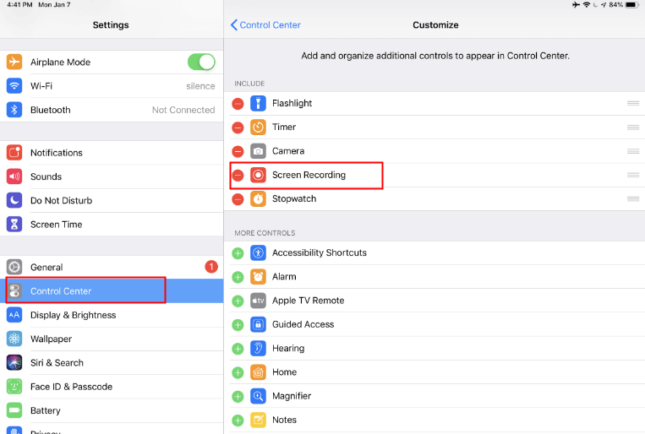
Task: Add Notes with green plus button
Action: click(x=238, y=420)
